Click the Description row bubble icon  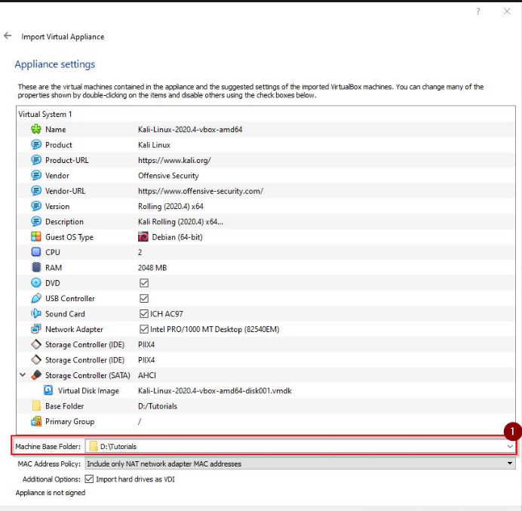(36, 221)
